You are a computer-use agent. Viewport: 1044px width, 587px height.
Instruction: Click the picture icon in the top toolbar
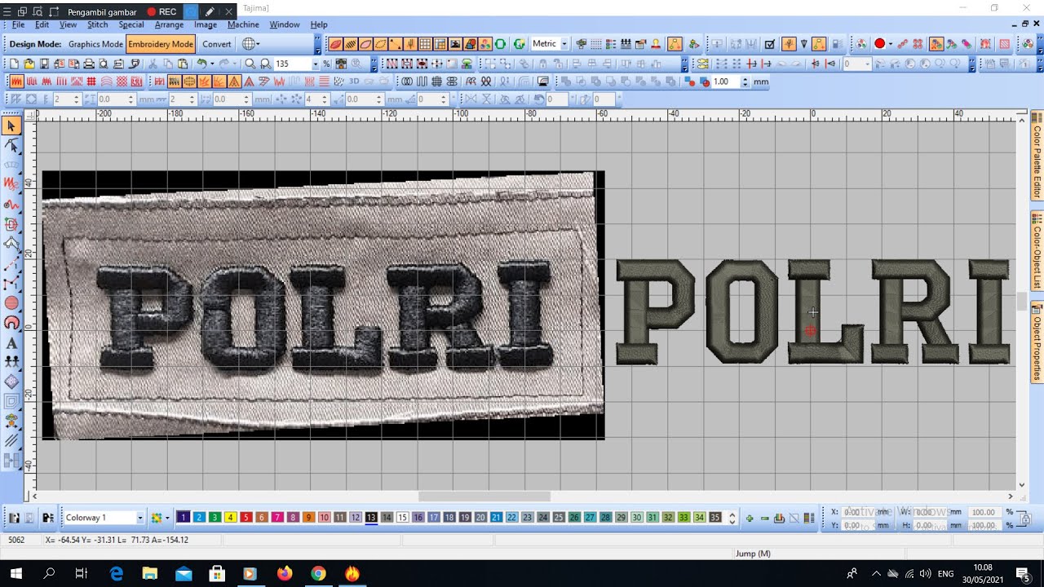(454, 44)
